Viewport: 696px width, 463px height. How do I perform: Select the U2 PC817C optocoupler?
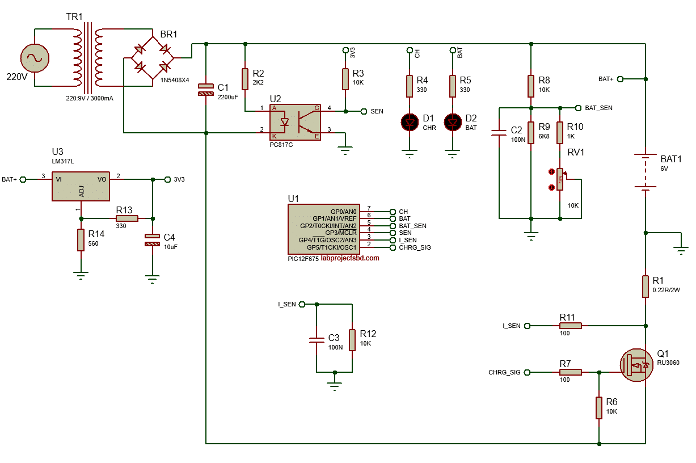pos(294,123)
